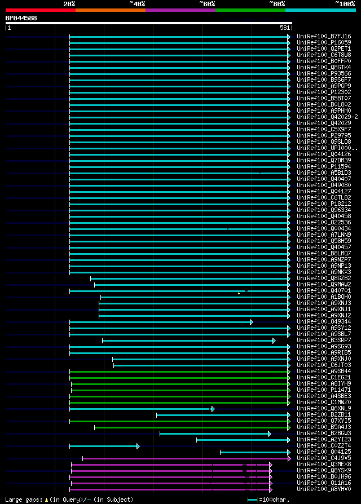Click the position 1 start marker
The width and height of the screenshot is (361, 504).
pos(9,28)
